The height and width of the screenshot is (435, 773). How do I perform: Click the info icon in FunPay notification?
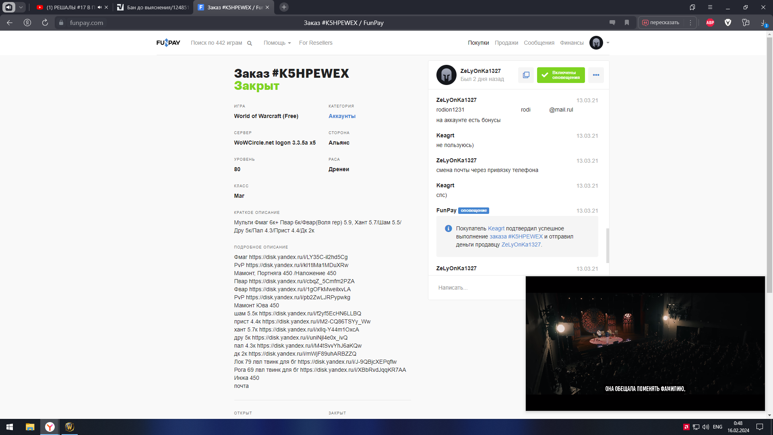(448, 228)
